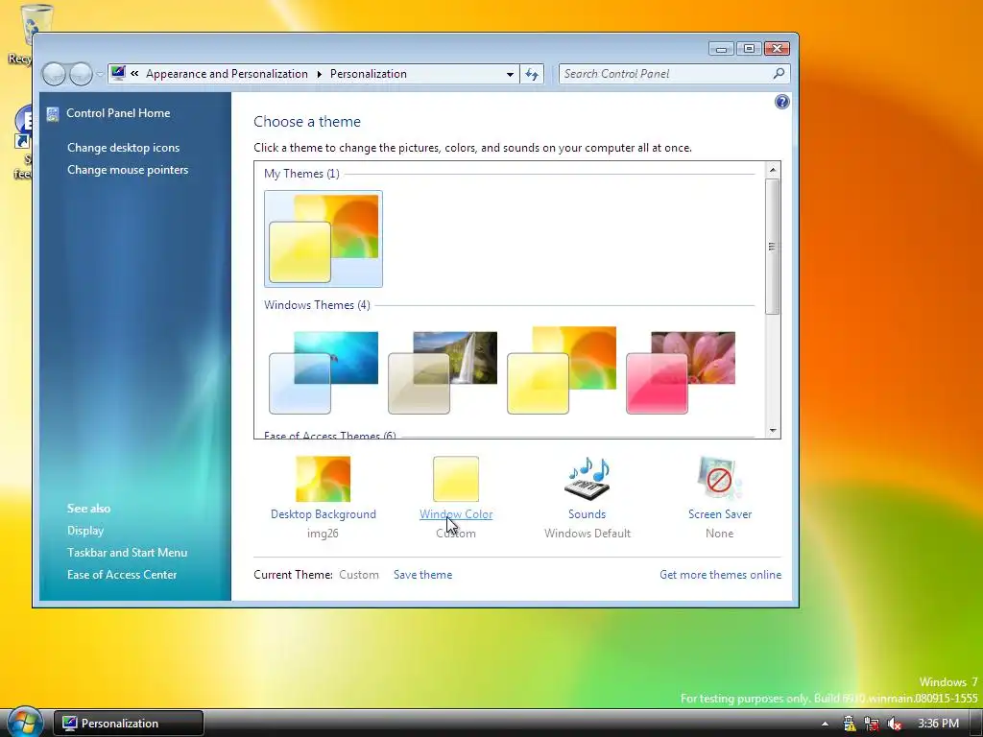Open the Sounds keyboard icon
Screen dimensions: 983x737
pos(587,479)
